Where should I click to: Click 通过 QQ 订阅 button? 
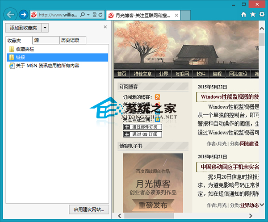(x=142, y=134)
